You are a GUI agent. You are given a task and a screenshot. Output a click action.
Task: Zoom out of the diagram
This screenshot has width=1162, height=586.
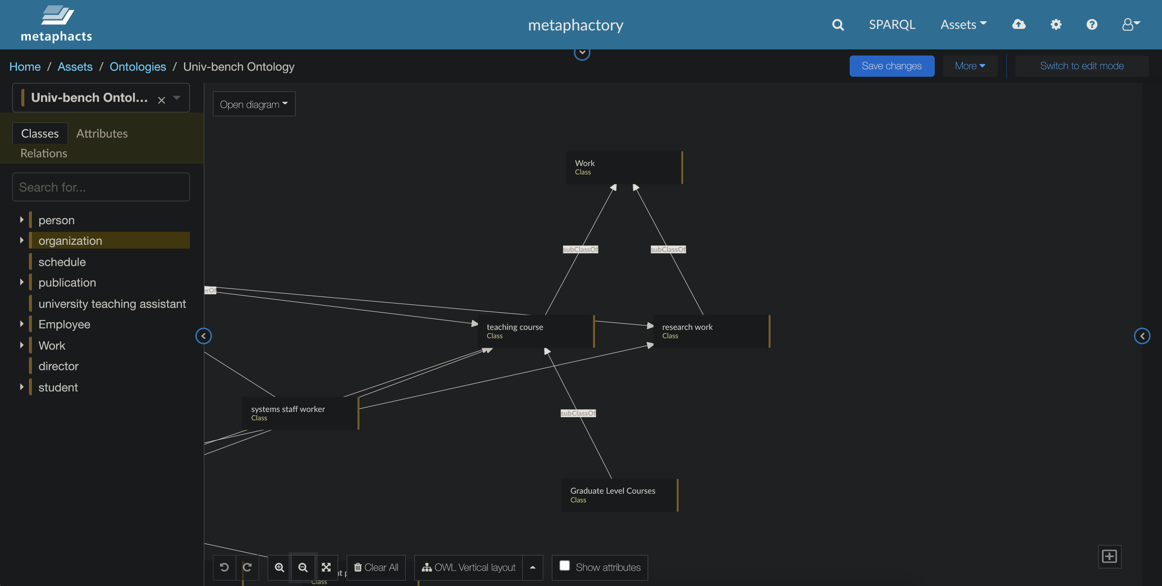pyautogui.click(x=303, y=567)
